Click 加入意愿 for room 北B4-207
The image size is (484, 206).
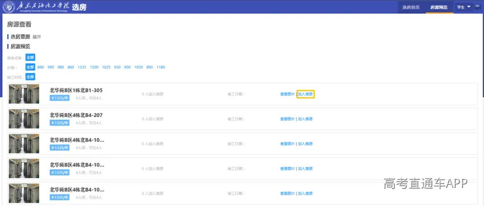(x=305, y=119)
